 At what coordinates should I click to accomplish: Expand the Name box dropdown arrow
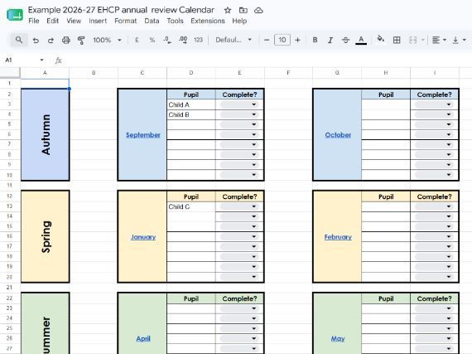41,60
